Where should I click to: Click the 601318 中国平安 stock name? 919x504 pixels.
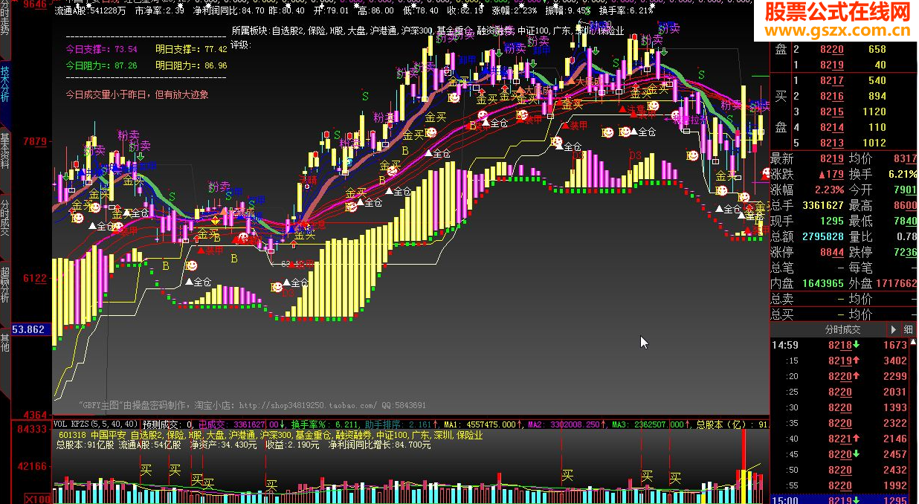pyautogui.click(x=92, y=435)
